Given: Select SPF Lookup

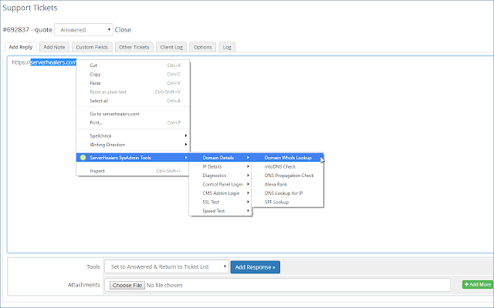Looking at the screenshot, I should pyautogui.click(x=288, y=202).
